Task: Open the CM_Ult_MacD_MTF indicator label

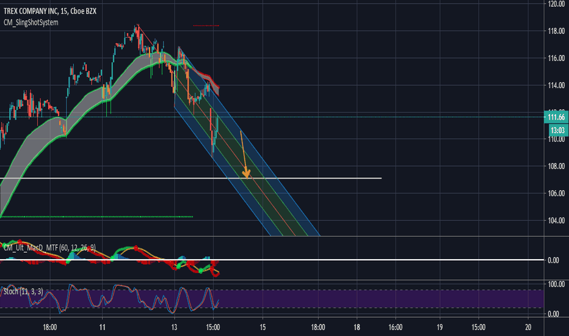Action: tap(49, 248)
